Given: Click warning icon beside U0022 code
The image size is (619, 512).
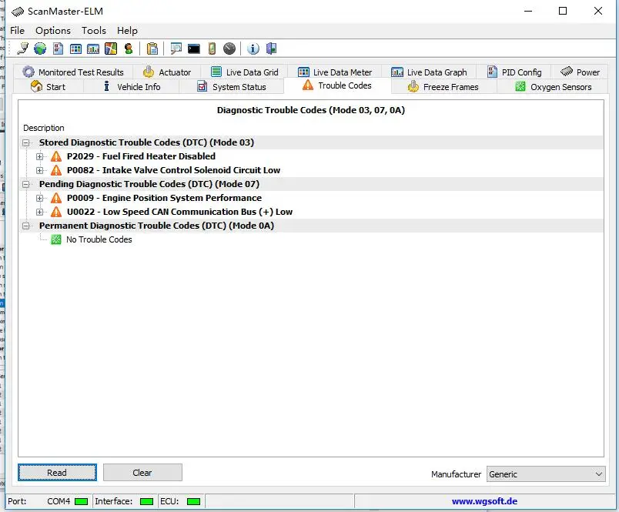Looking at the screenshot, I should (x=56, y=212).
